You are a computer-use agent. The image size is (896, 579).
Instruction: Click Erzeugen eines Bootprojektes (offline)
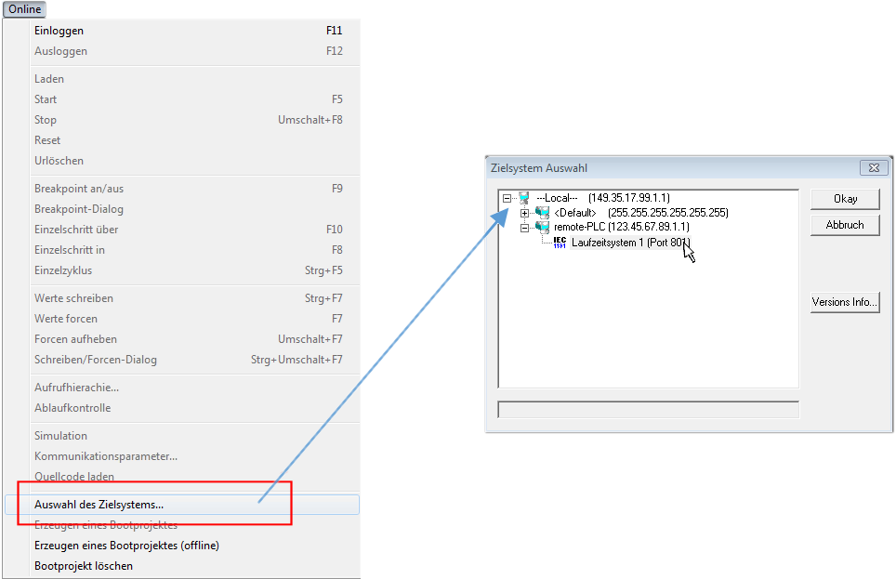pyautogui.click(x=126, y=546)
